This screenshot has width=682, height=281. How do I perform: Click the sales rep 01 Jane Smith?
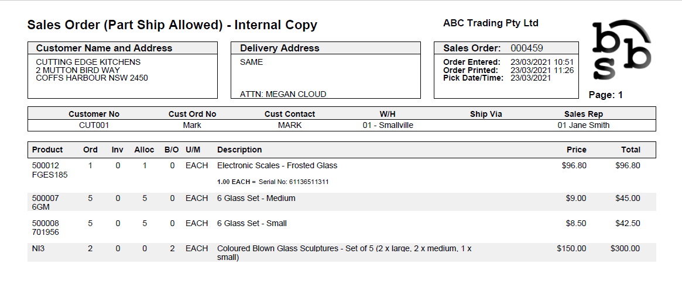pyautogui.click(x=583, y=125)
